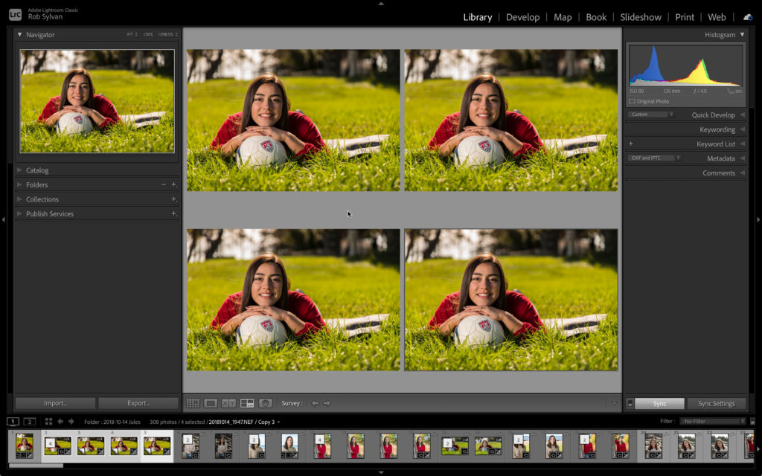Select the Compare view (XY) icon

tap(228, 403)
